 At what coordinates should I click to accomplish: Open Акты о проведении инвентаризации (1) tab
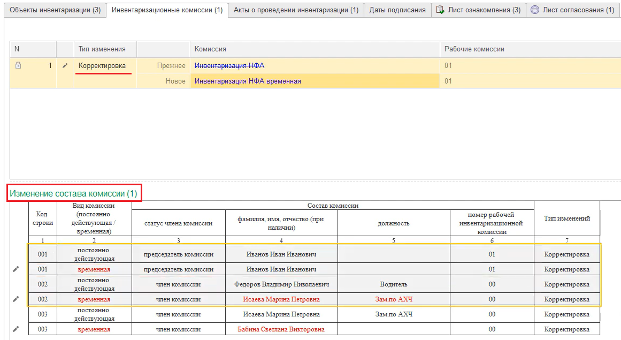coord(296,10)
